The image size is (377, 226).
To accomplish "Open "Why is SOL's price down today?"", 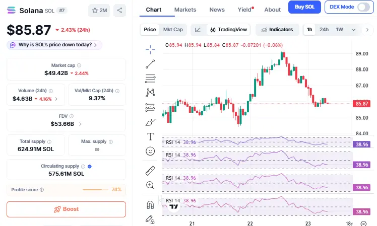I will coord(54,45).
